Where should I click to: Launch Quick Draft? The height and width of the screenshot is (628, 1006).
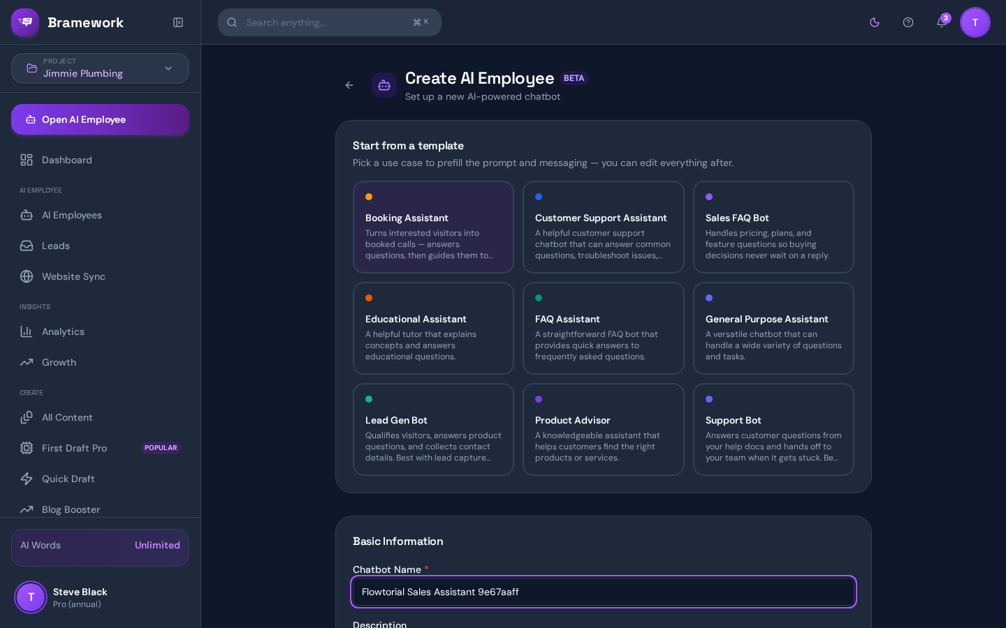[x=100, y=479]
